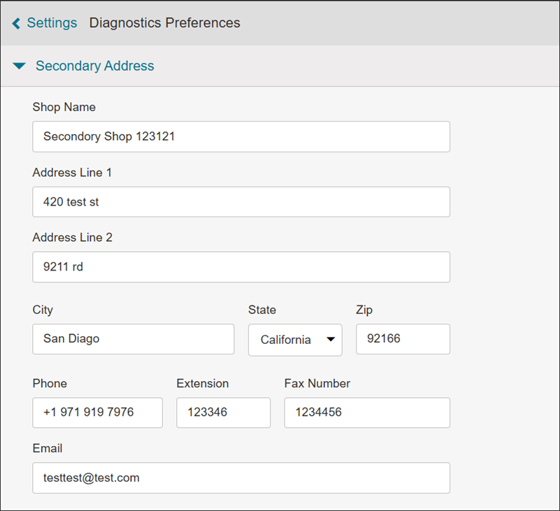The width and height of the screenshot is (560, 511).
Task: Focus the Address Line 1 text box
Action: coord(240,202)
